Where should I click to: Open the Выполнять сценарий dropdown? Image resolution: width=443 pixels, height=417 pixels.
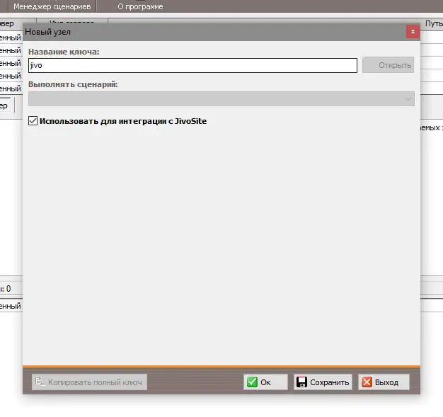pos(221,98)
